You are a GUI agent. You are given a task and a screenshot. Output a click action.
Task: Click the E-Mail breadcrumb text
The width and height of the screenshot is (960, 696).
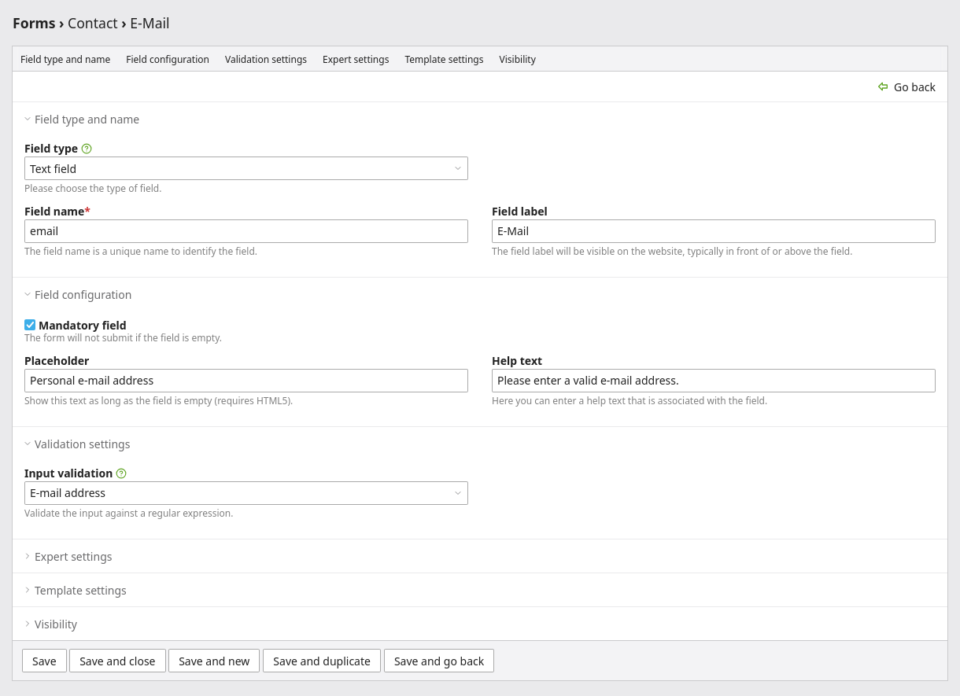click(150, 24)
